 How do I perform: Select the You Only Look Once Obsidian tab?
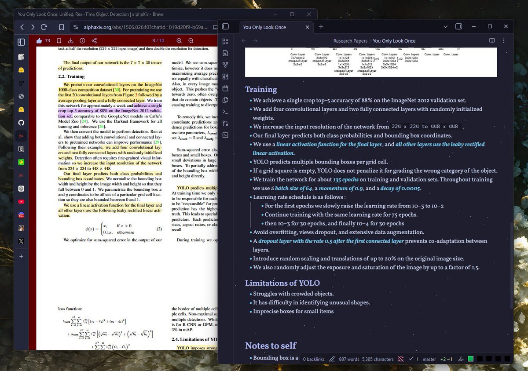click(x=264, y=27)
